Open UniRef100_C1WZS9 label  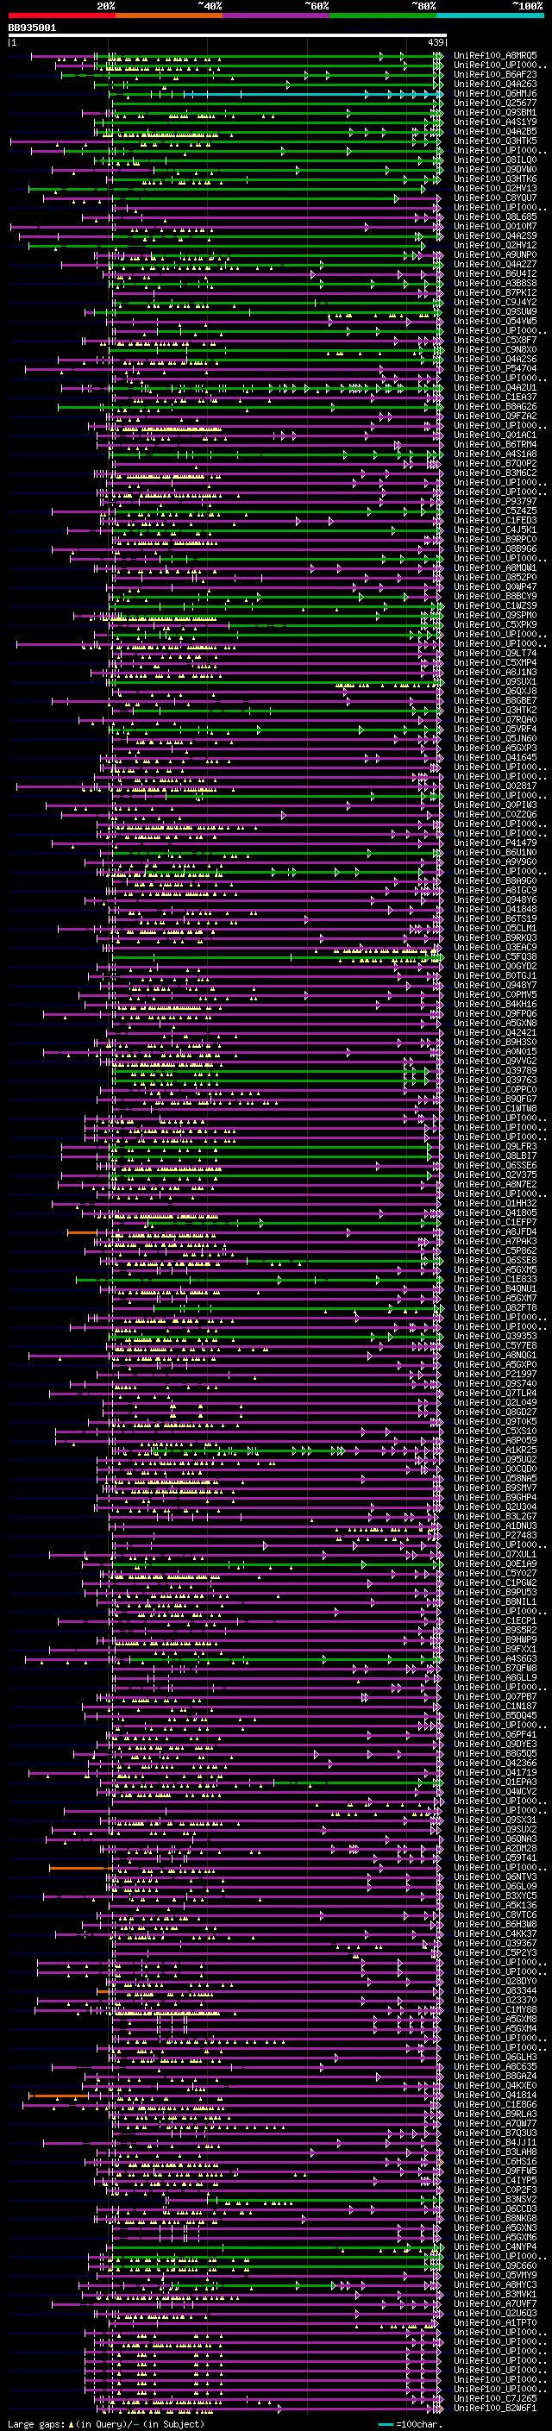tap(495, 606)
